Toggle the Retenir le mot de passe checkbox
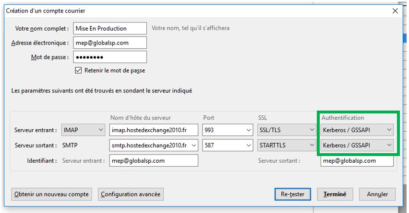Image resolution: width=409 pixels, height=213 pixels. tap(79, 70)
